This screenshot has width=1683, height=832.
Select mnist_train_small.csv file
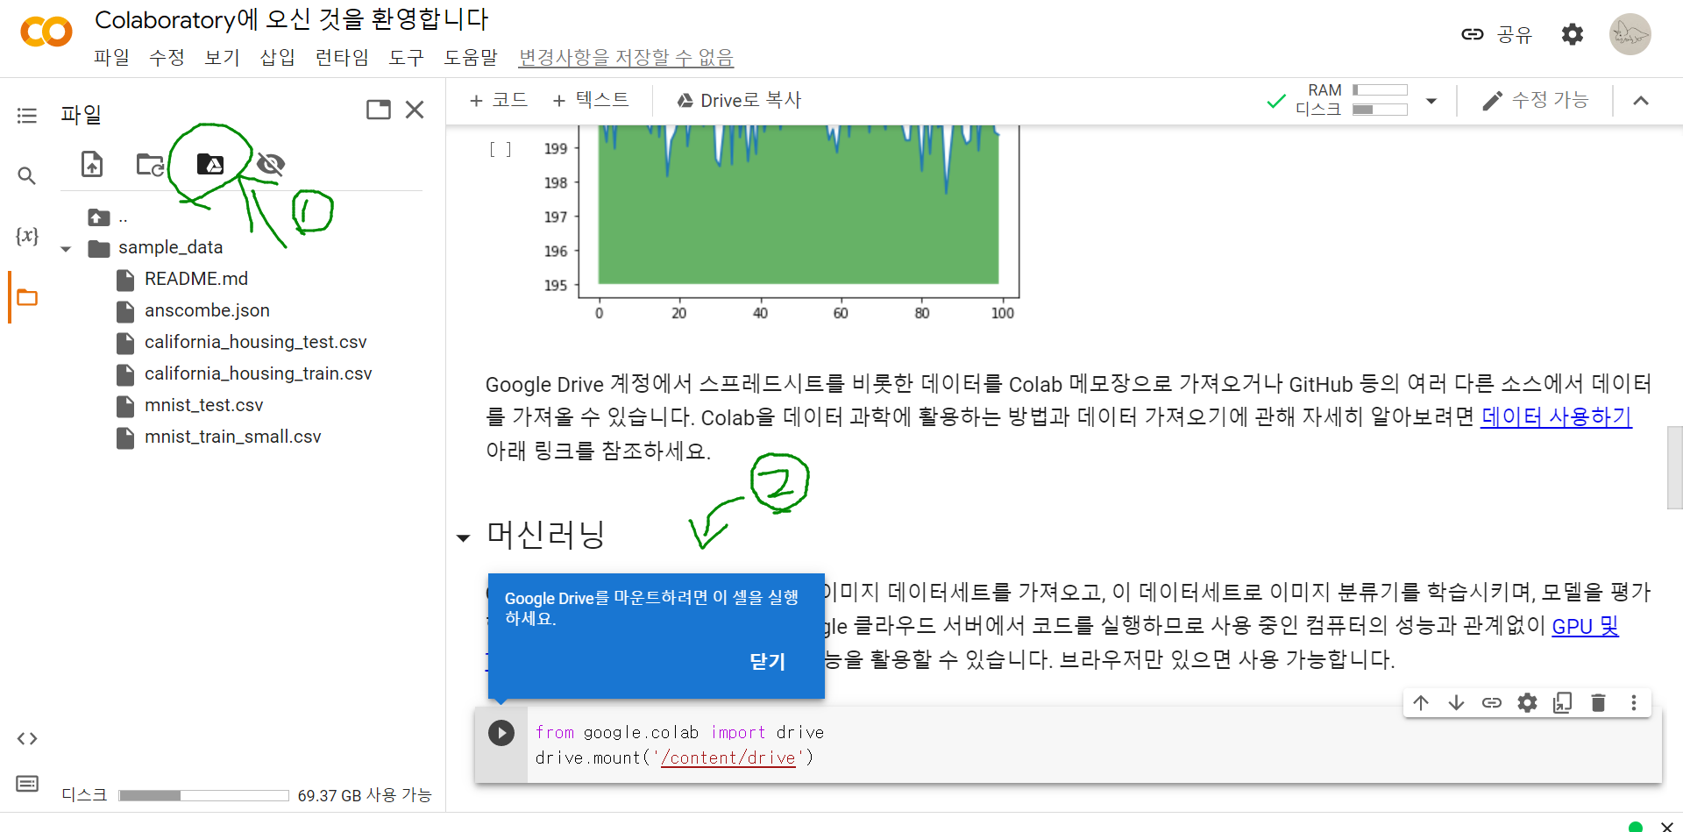point(232,437)
